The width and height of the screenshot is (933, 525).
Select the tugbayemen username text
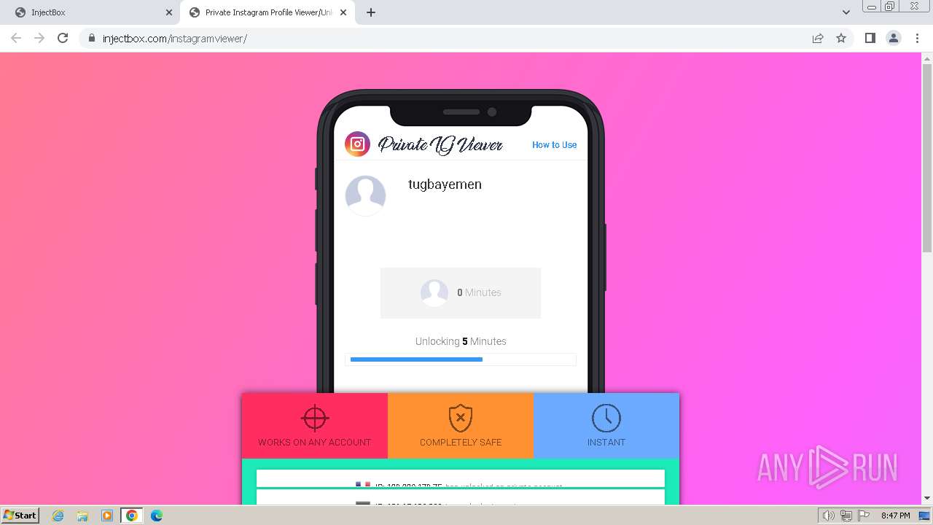click(445, 184)
